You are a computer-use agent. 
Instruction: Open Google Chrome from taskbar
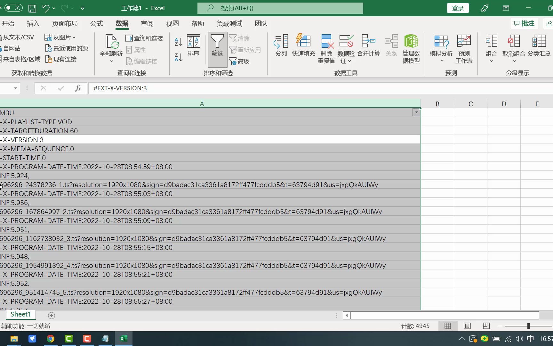50,339
